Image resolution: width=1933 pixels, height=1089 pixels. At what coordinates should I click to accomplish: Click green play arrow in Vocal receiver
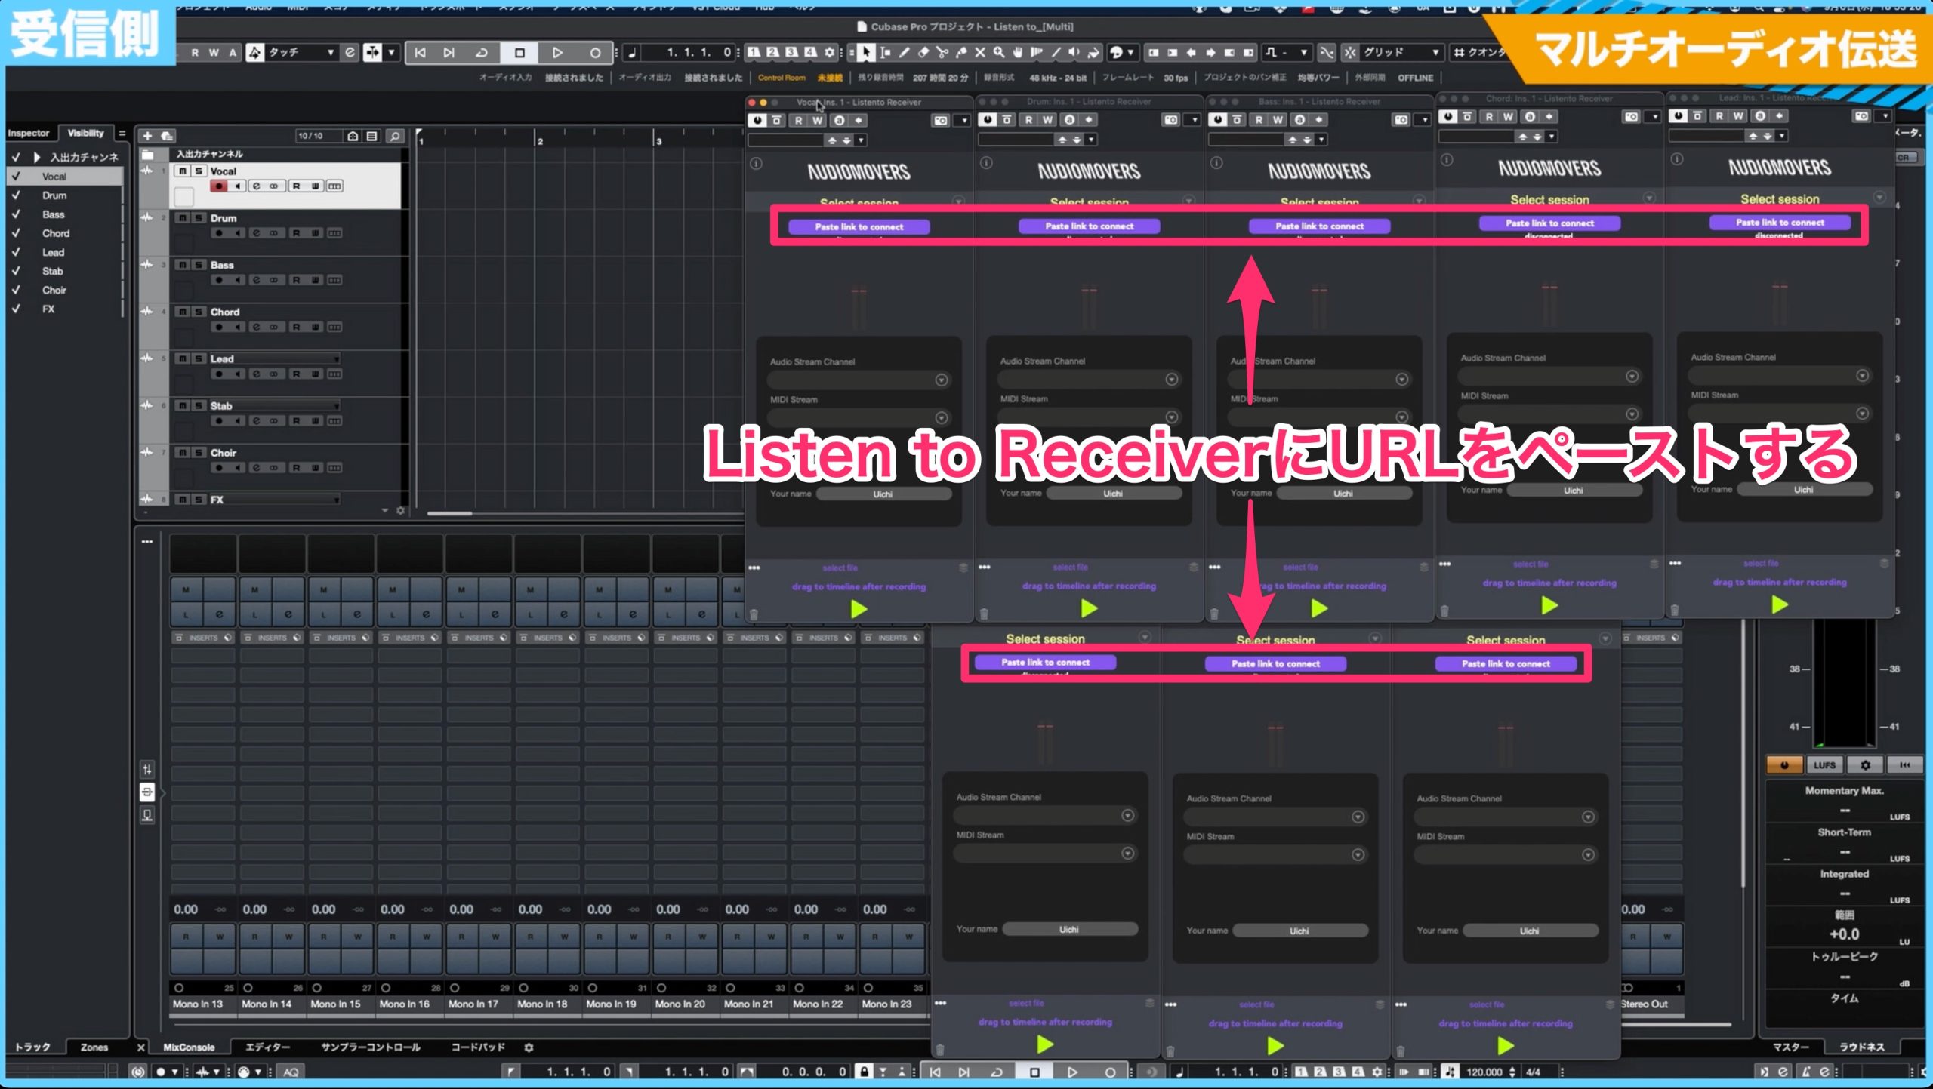pos(859,609)
